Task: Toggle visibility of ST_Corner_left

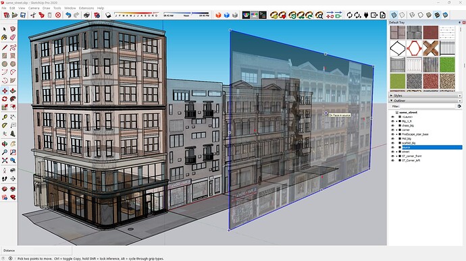Action: (x=392, y=161)
